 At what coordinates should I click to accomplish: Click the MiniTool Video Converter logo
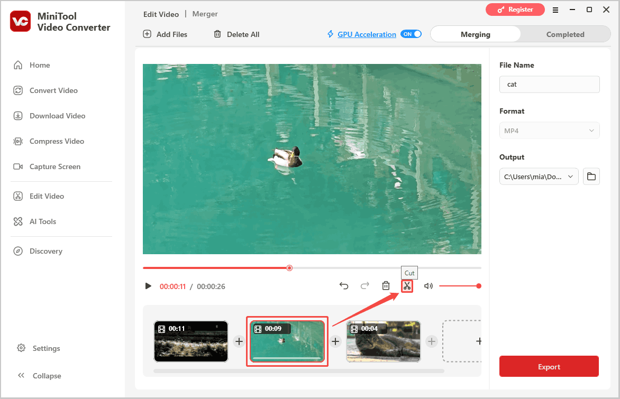(20, 21)
